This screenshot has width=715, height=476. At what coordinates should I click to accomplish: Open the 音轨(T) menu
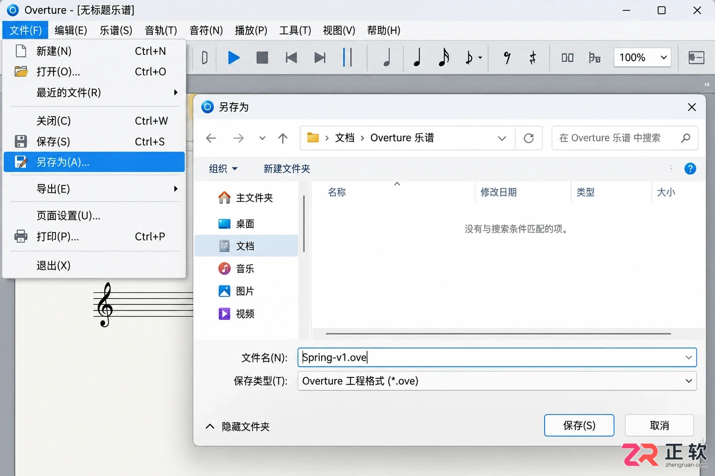[x=161, y=30]
